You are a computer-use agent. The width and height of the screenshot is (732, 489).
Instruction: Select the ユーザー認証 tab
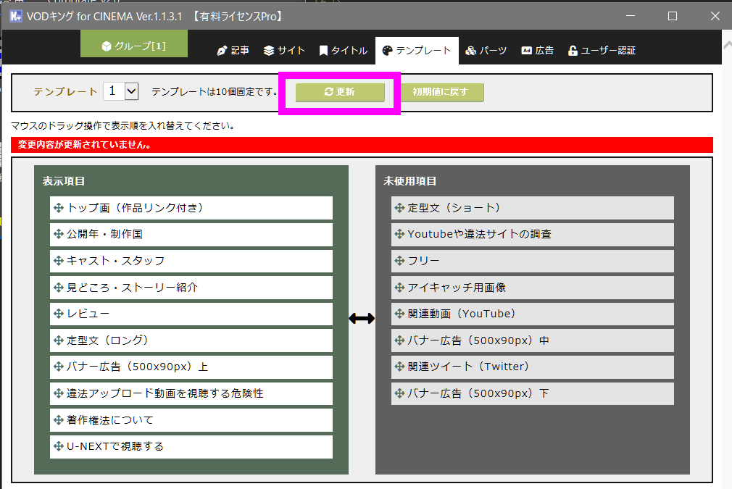[x=602, y=51]
